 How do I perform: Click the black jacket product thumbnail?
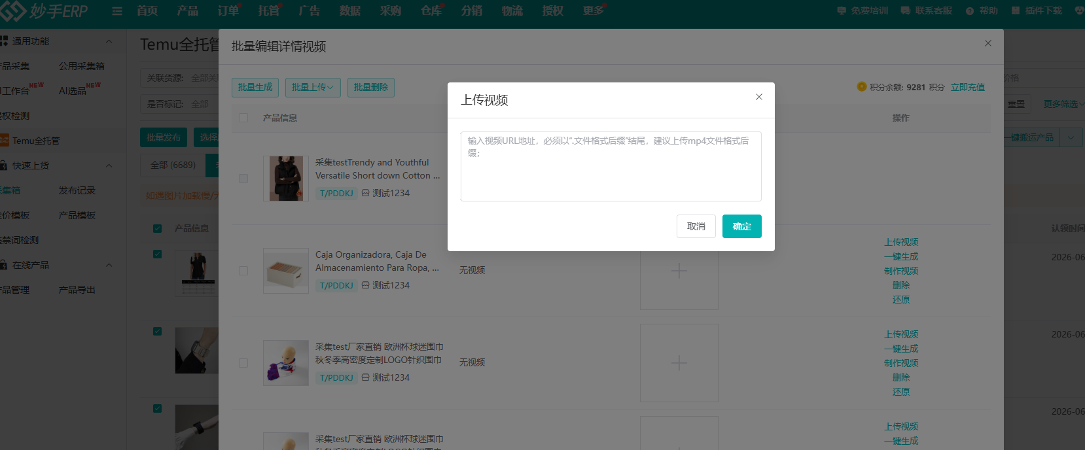(x=286, y=179)
